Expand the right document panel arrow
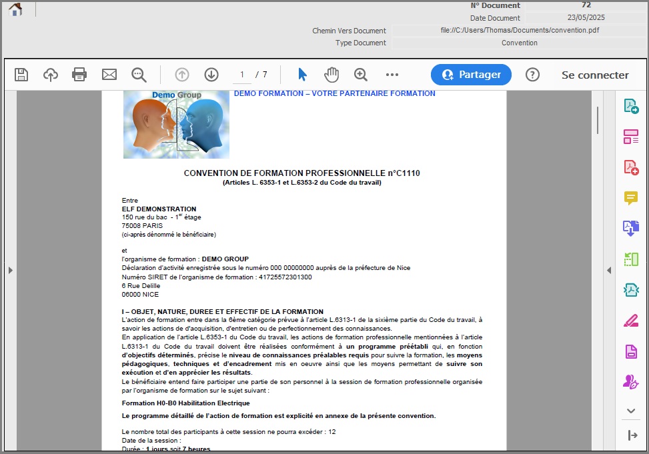The height and width of the screenshot is (454, 649). coord(609,270)
